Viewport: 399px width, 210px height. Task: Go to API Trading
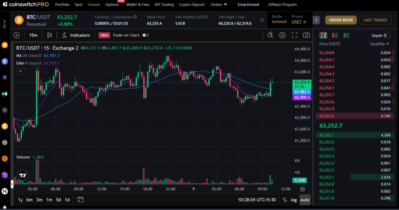(x=164, y=5)
